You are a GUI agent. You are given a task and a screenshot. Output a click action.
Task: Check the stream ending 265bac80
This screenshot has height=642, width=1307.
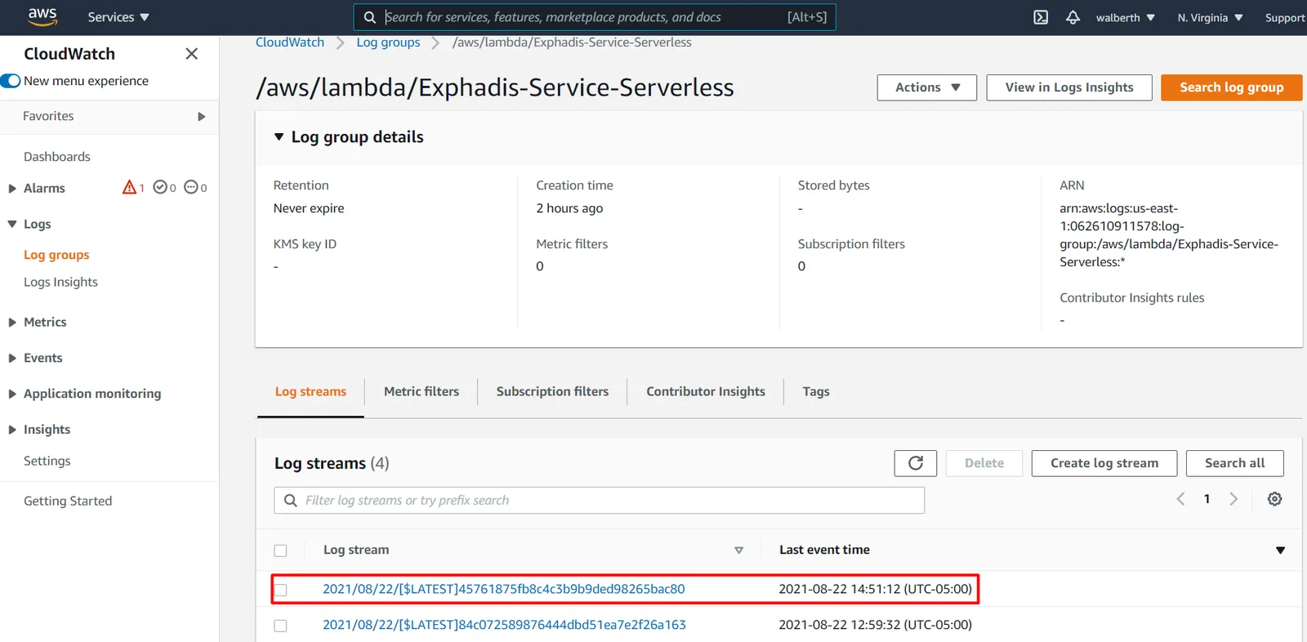click(x=281, y=590)
